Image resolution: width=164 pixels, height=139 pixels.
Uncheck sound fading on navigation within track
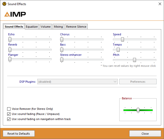[x=9, y=119]
